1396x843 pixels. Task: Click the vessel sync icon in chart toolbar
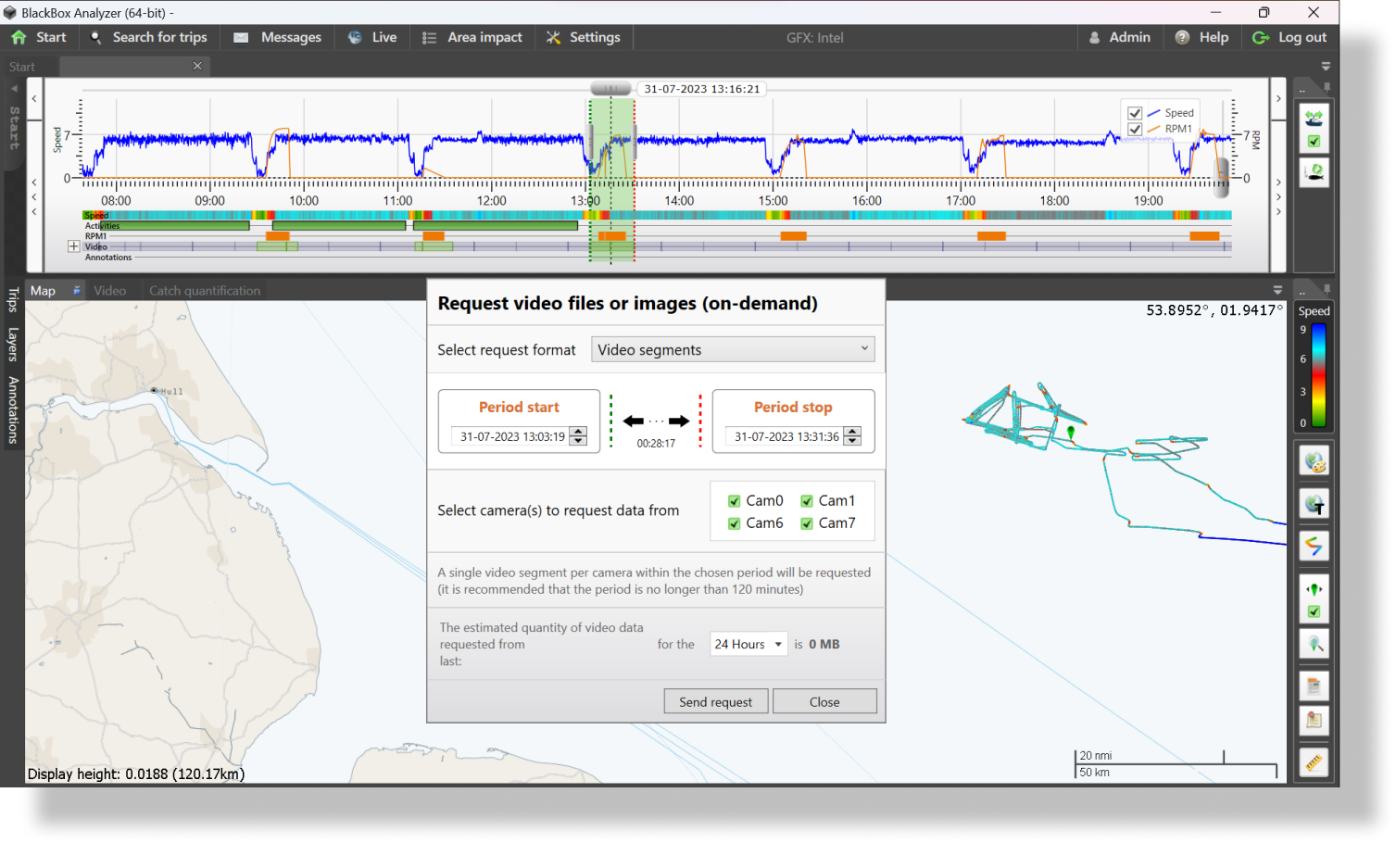click(1314, 118)
